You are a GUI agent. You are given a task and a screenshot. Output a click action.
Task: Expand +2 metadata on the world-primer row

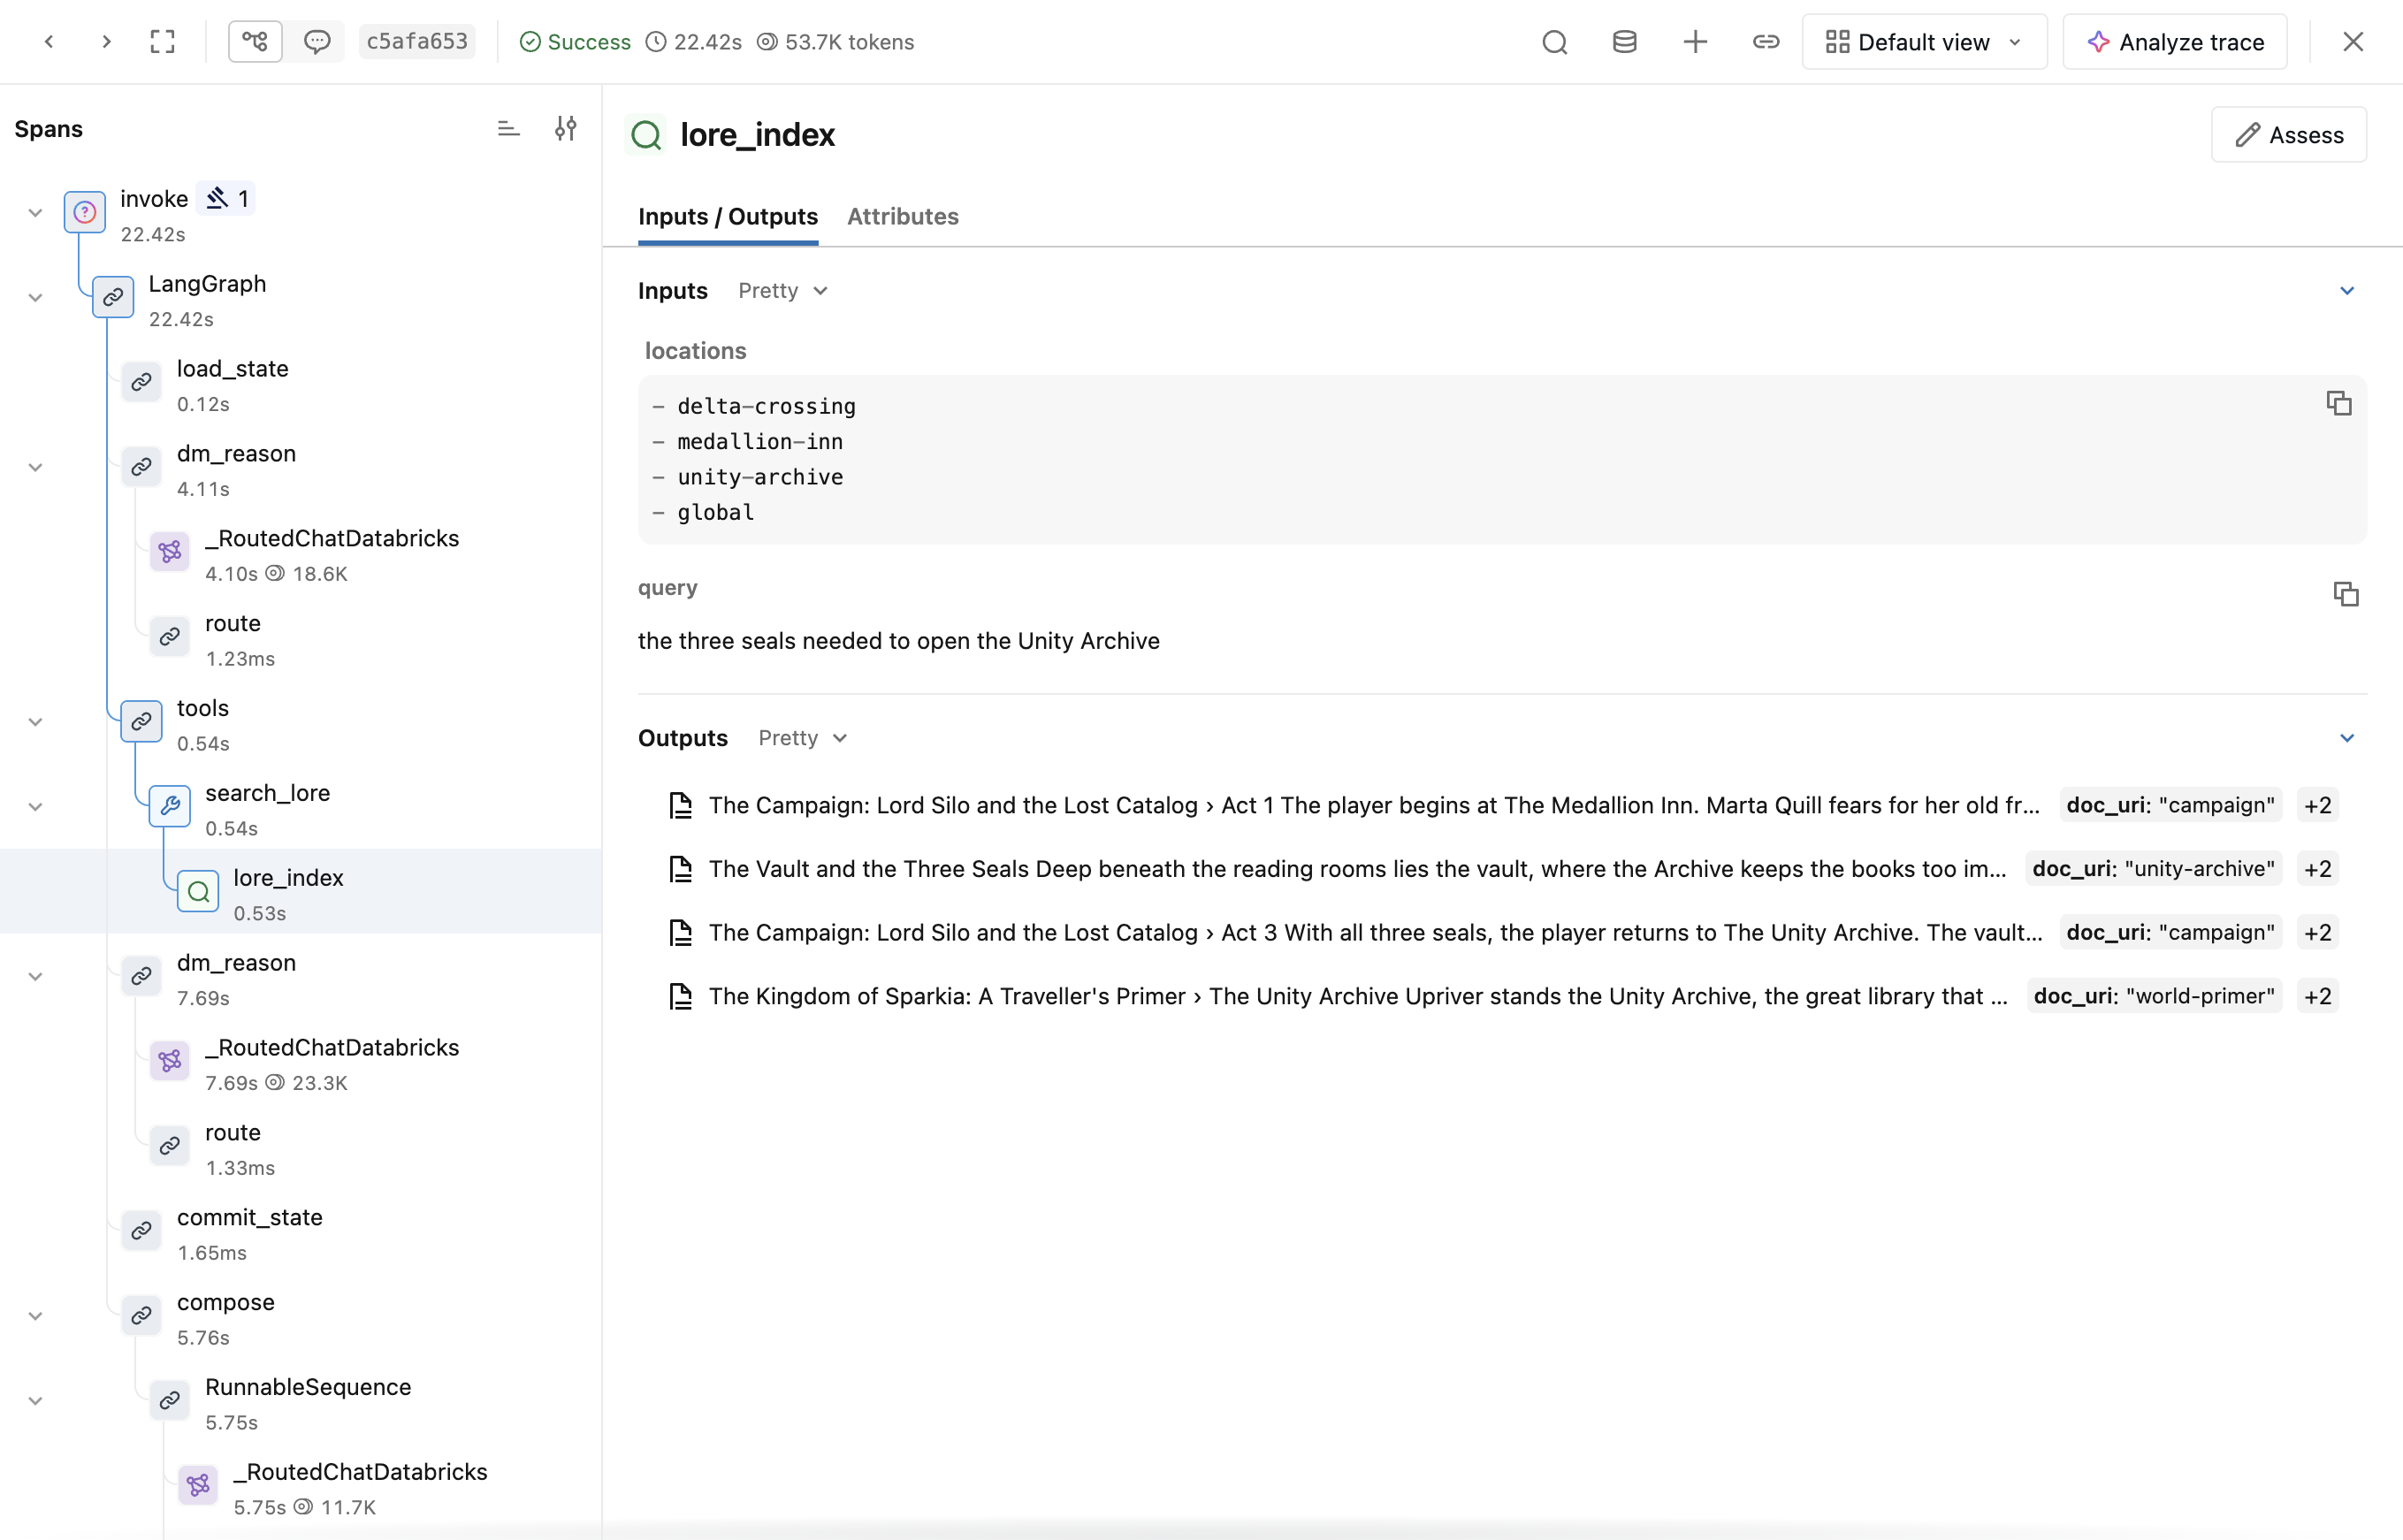2317,996
